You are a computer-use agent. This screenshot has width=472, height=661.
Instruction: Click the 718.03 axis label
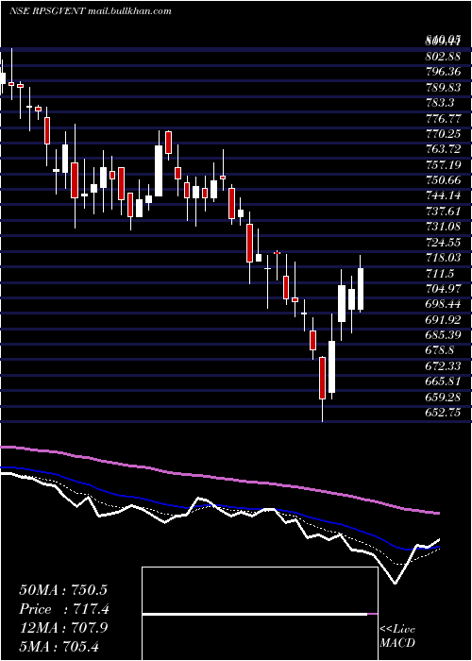pos(443,258)
